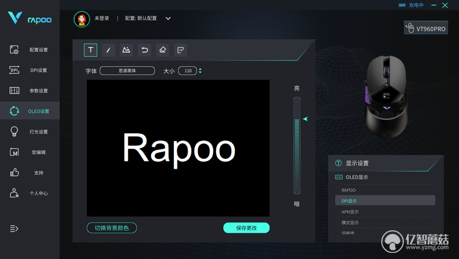Click the user avatar picture
Image resolution: width=459 pixels, height=259 pixels.
[x=81, y=20]
